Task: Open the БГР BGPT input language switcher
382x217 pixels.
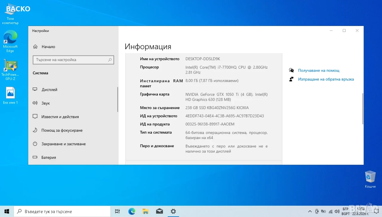Action: [x=346, y=211]
